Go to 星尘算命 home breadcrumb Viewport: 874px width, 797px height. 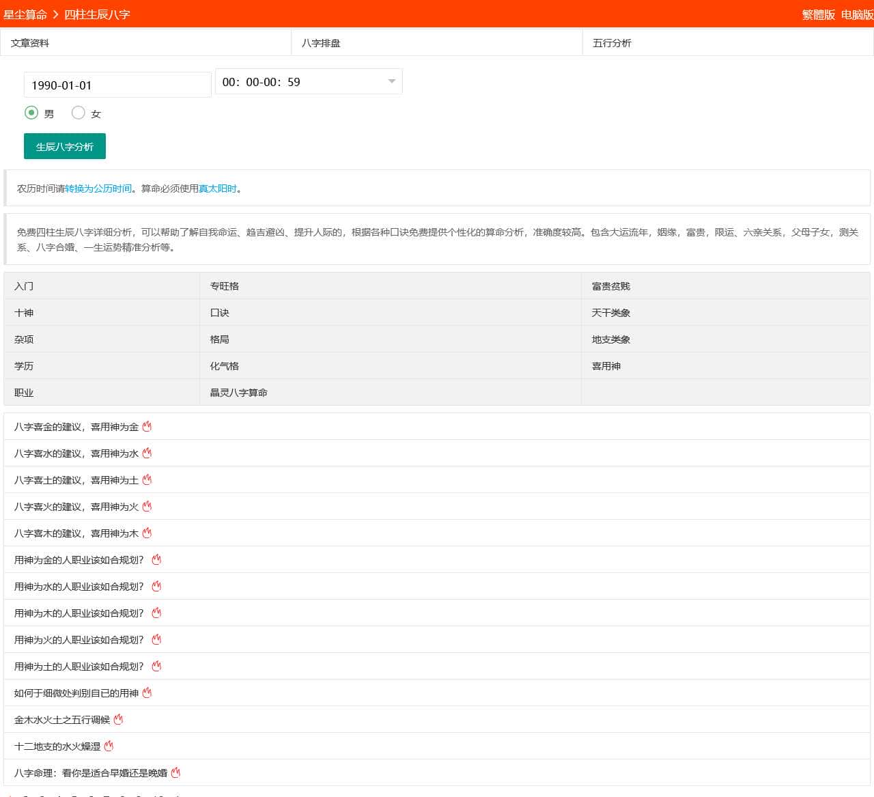pyautogui.click(x=25, y=14)
